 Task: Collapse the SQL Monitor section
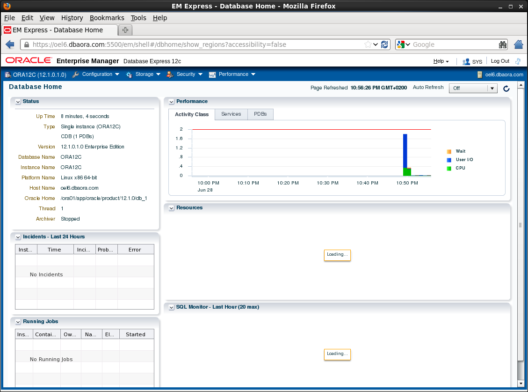(171, 307)
